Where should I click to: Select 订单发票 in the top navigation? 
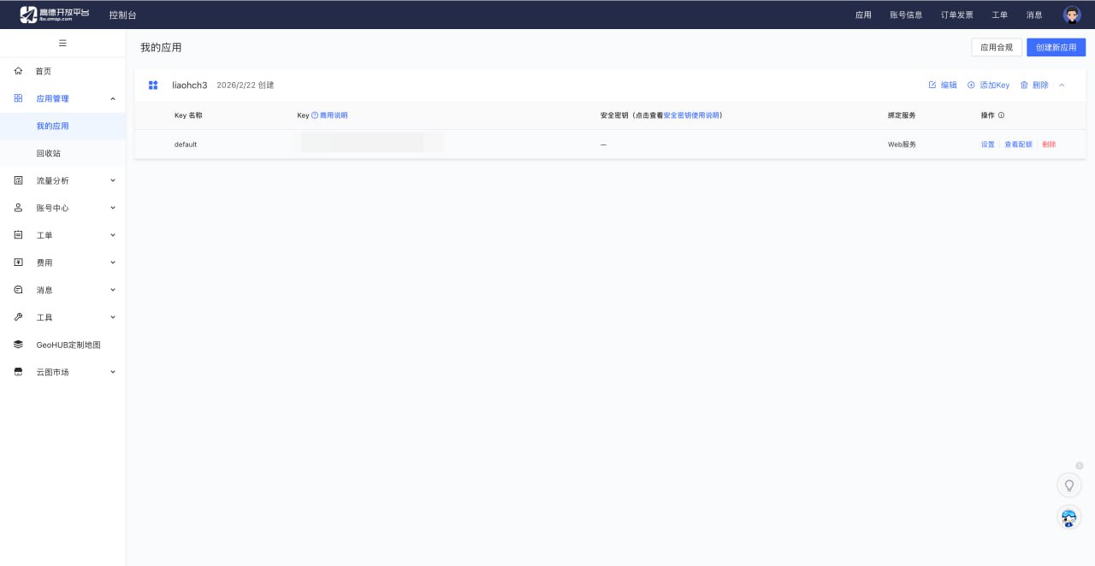coord(956,15)
